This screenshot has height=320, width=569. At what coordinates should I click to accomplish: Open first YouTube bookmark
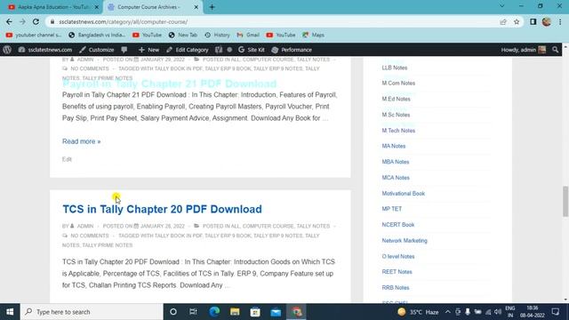click(147, 35)
